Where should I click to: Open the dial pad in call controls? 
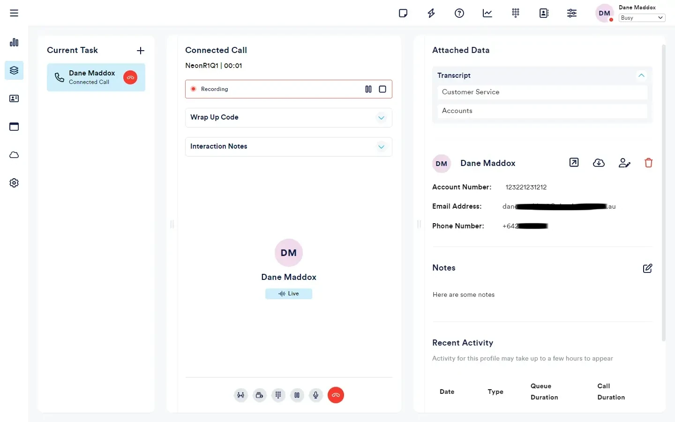[x=278, y=395]
